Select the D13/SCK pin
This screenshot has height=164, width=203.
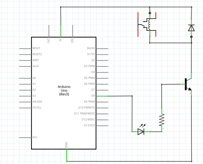coord(102,126)
